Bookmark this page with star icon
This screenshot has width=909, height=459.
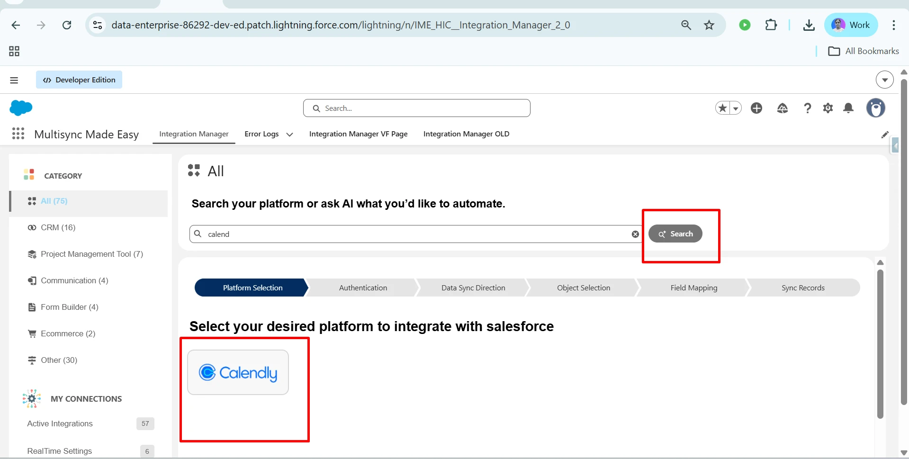coord(709,25)
